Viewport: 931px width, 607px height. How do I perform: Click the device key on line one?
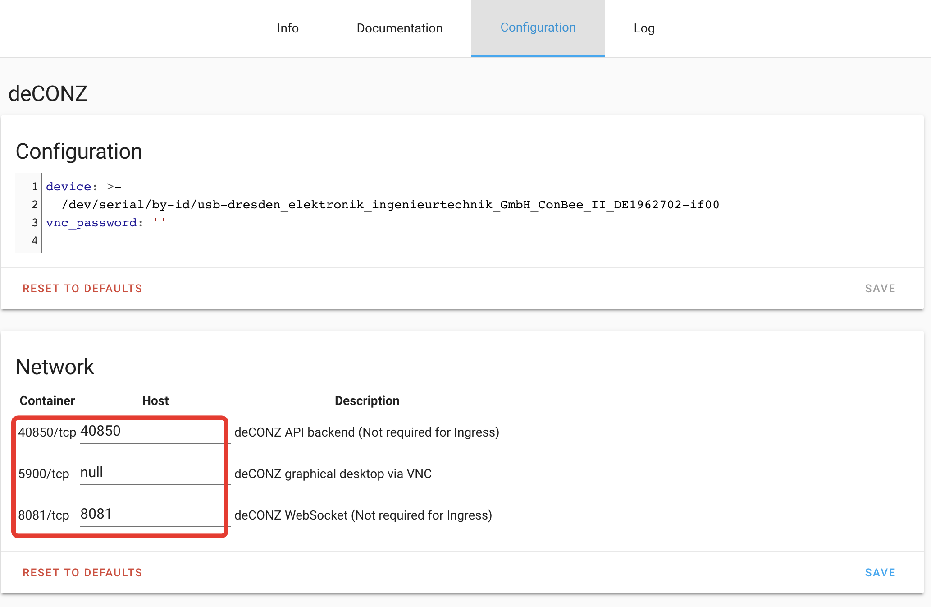point(68,187)
